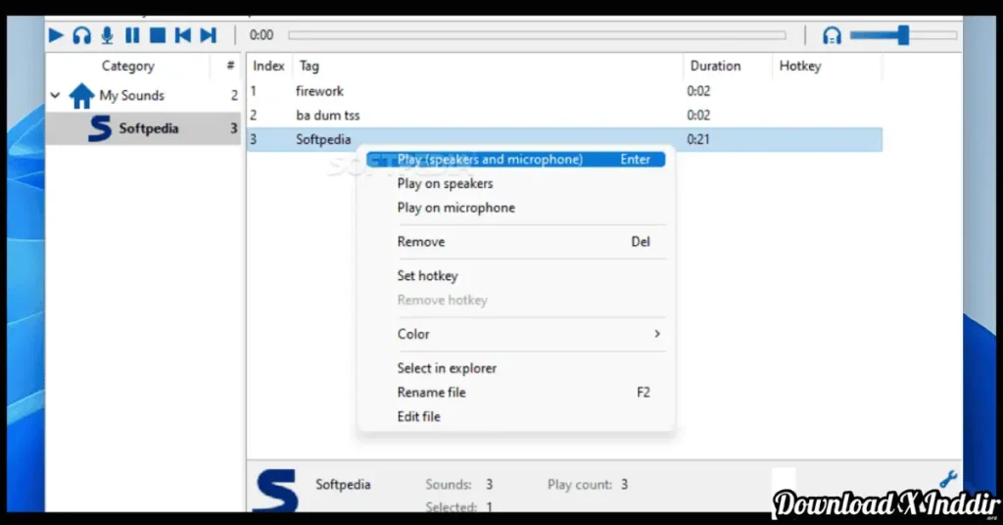Click Remove in the context menu
Image resolution: width=1003 pixels, height=525 pixels.
coord(421,241)
